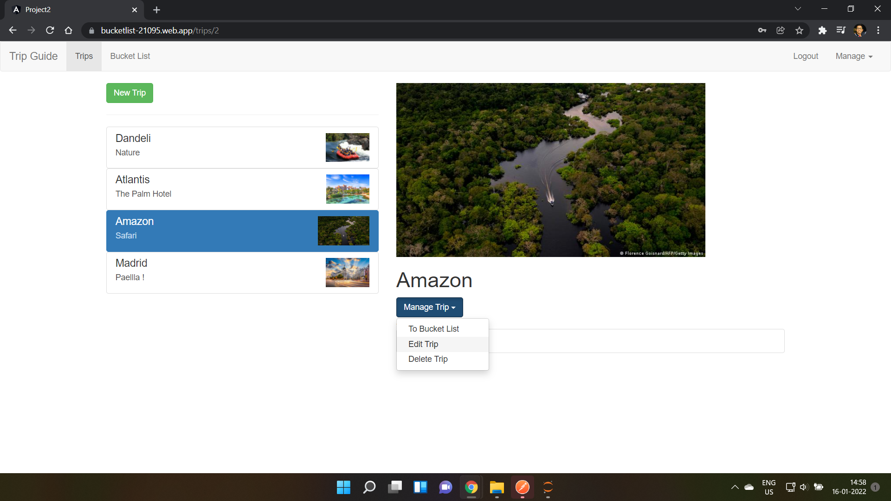
Task: Click the Dandeli rafting thumbnail
Action: coord(348,148)
